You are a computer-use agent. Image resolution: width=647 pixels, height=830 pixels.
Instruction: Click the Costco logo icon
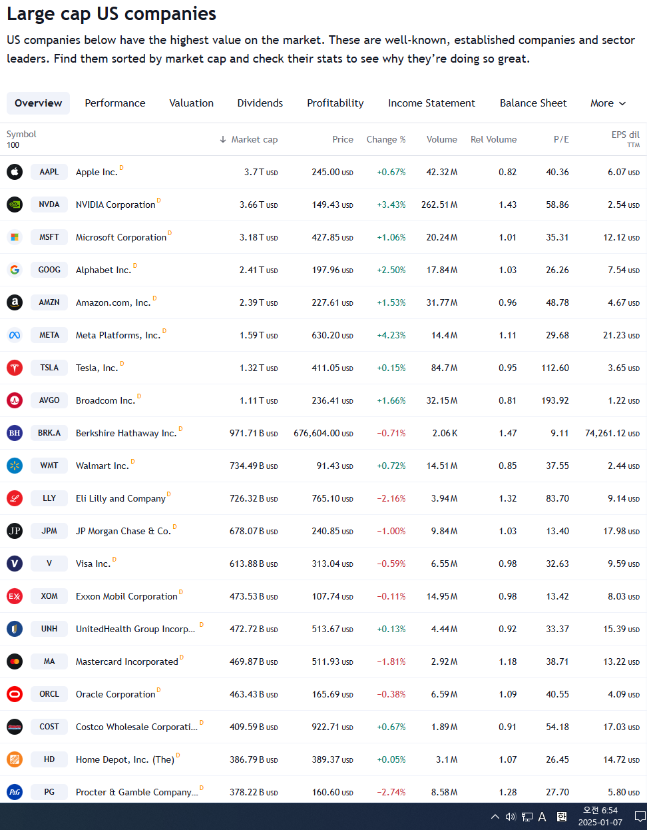[x=15, y=727]
